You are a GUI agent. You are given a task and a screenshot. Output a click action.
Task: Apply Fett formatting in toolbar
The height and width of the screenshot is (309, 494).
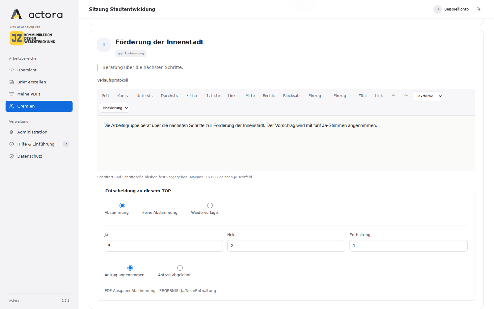point(106,96)
